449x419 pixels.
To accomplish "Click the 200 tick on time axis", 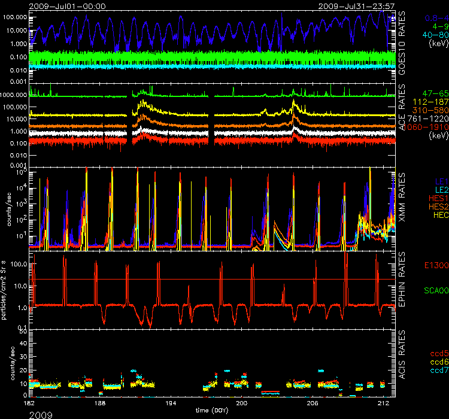I will click(x=241, y=405).
